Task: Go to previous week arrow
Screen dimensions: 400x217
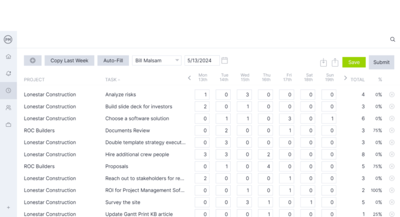Action: 189,78
